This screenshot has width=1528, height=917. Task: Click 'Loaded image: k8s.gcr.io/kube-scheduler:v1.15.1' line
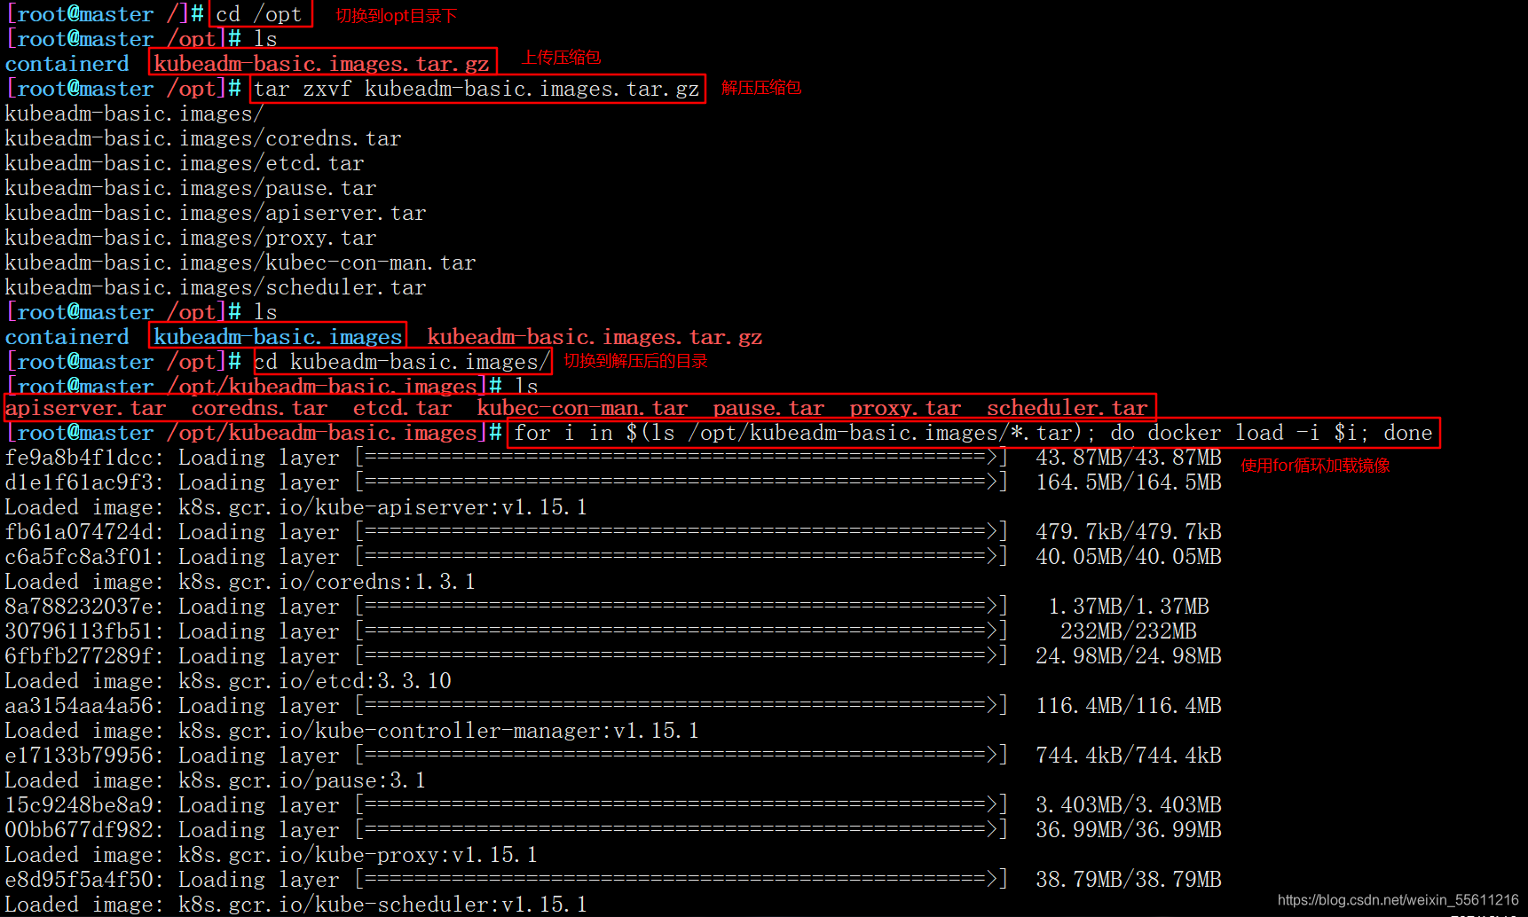click(296, 905)
